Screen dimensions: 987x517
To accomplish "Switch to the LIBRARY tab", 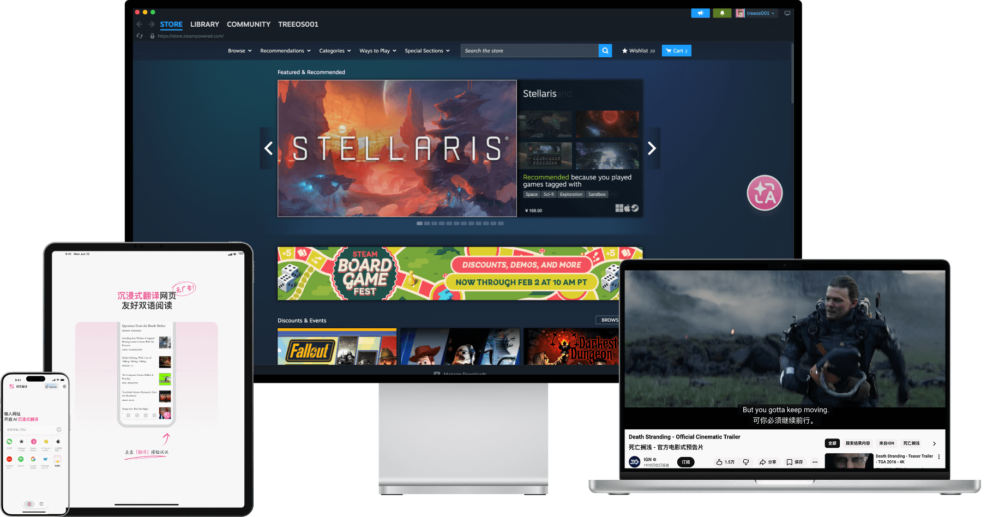I will coord(204,24).
